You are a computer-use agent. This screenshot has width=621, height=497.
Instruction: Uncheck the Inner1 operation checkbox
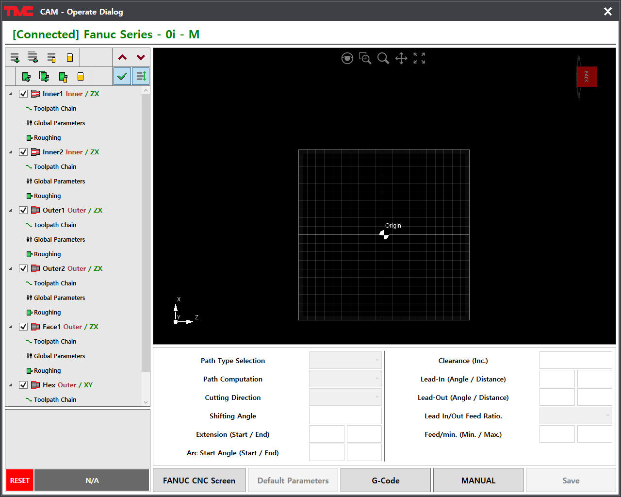tap(23, 94)
